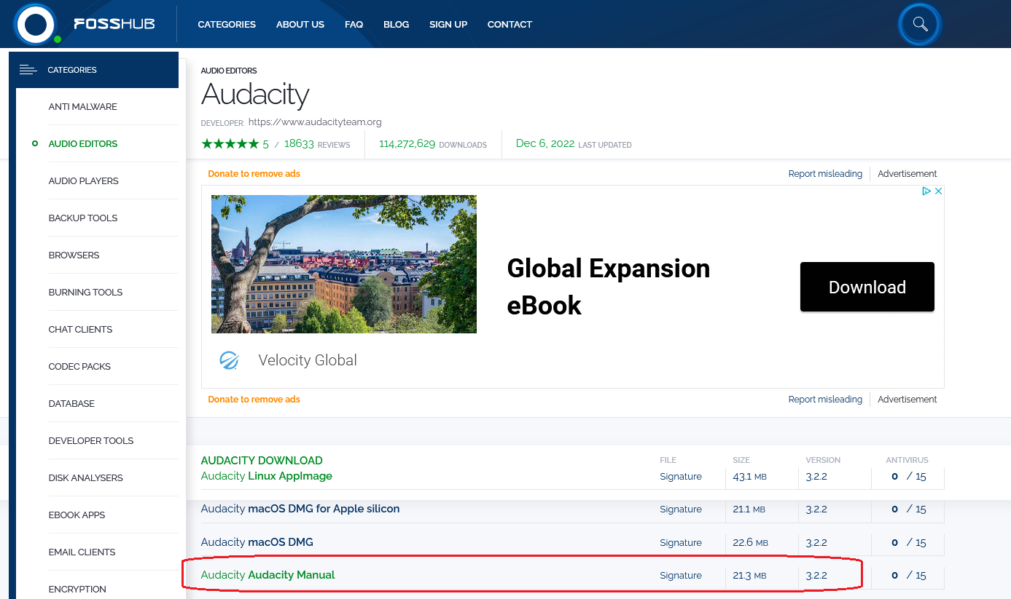Viewport: 1011px width, 599px height.
Task: Open the Donate to remove ads link
Action: (x=254, y=173)
